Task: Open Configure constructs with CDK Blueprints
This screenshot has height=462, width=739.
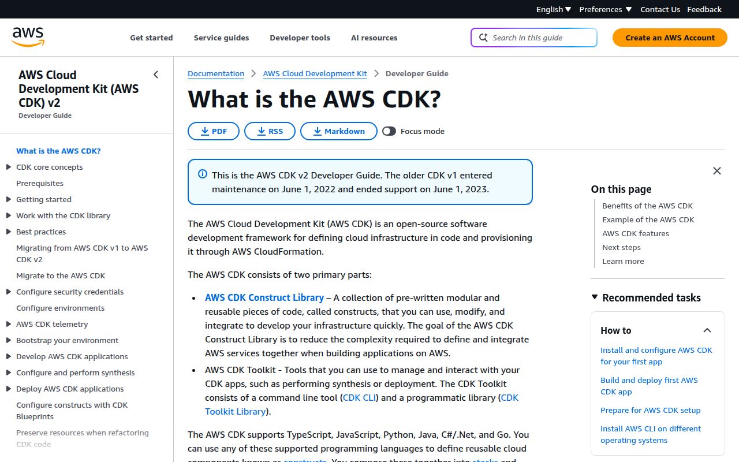Action: 72,411
